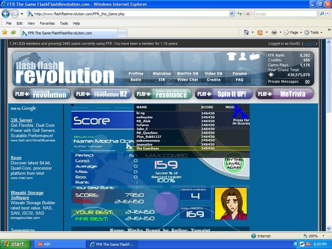The image size is (332, 249).
Task: Click Play Spin It UP! banner button
Action: (223, 94)
